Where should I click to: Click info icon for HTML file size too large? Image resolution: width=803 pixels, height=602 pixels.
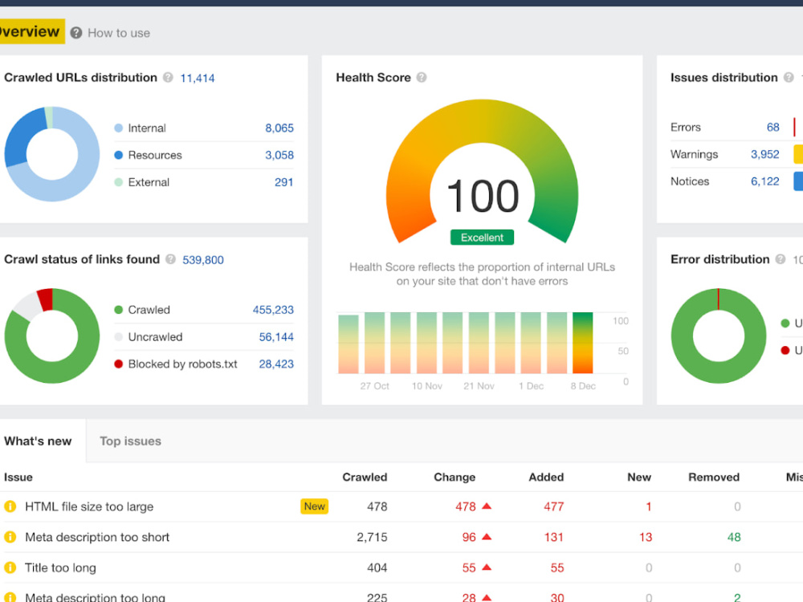[10, 506]
